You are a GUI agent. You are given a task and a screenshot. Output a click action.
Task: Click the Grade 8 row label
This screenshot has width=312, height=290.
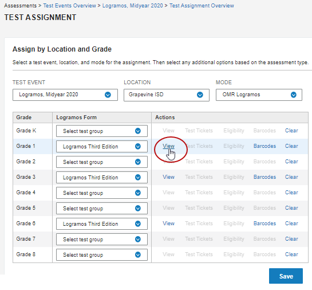26,254
